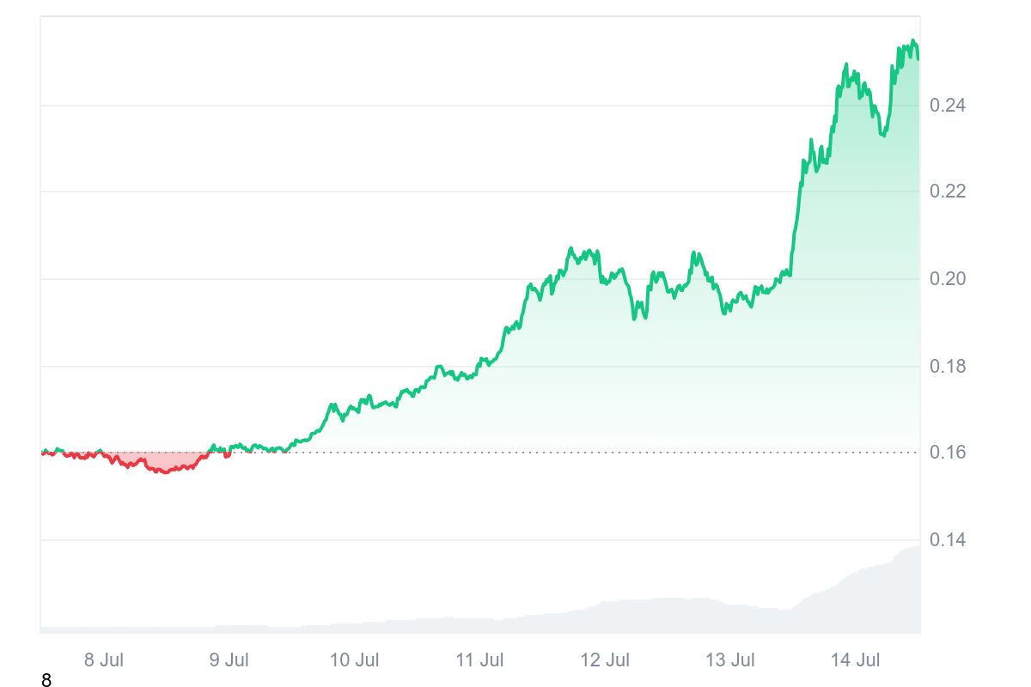The height and width of the screenshot is (687, 1031).
Task: Click the 0.14 price axis label
Action: (x=948, y=540)
